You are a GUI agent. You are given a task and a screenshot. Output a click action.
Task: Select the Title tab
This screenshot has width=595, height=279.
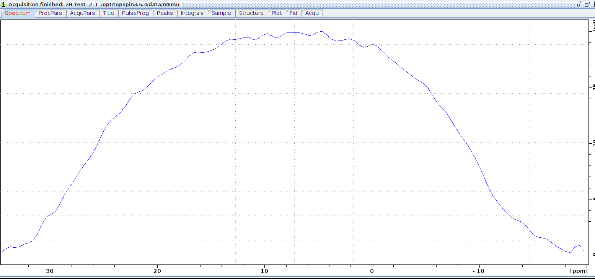pyautogui.click(x=108, y=13)
